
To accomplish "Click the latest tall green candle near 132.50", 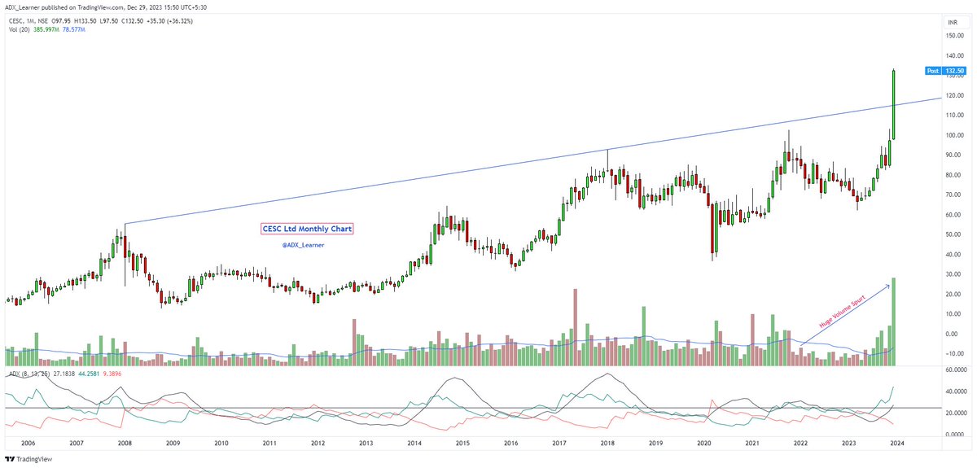I will (x=894, y=105).
